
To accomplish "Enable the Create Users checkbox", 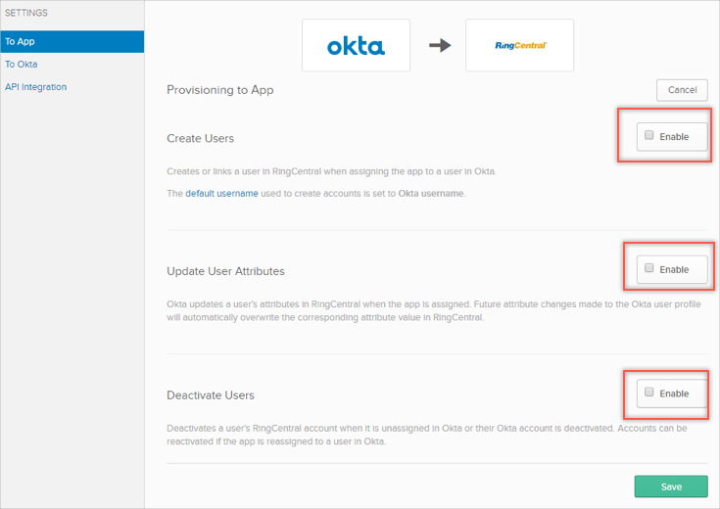I will 649,136.
